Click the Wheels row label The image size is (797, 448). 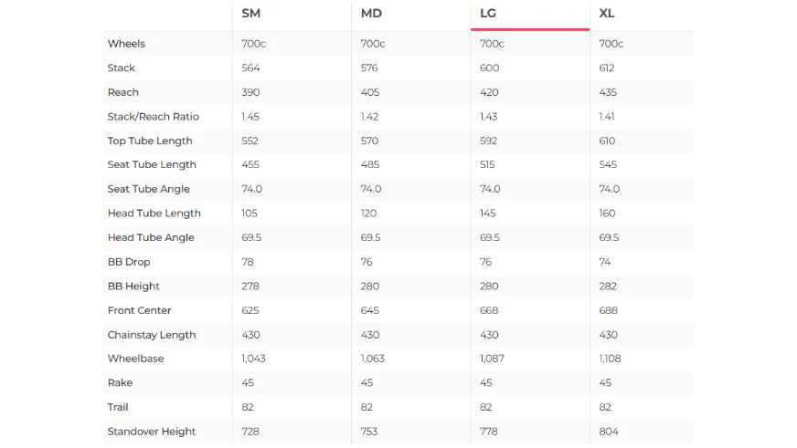point(126,44)
